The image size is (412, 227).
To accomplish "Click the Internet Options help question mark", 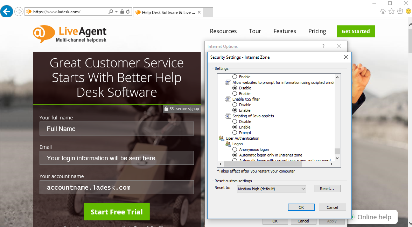I will (323, 46).
